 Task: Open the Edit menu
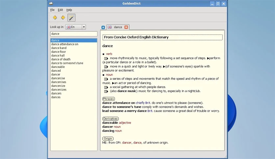[x=60, y=10]
